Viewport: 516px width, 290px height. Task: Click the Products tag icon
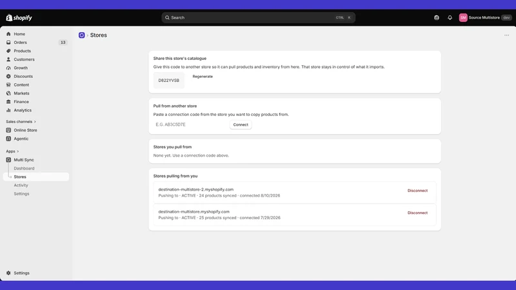coord(8,51)
